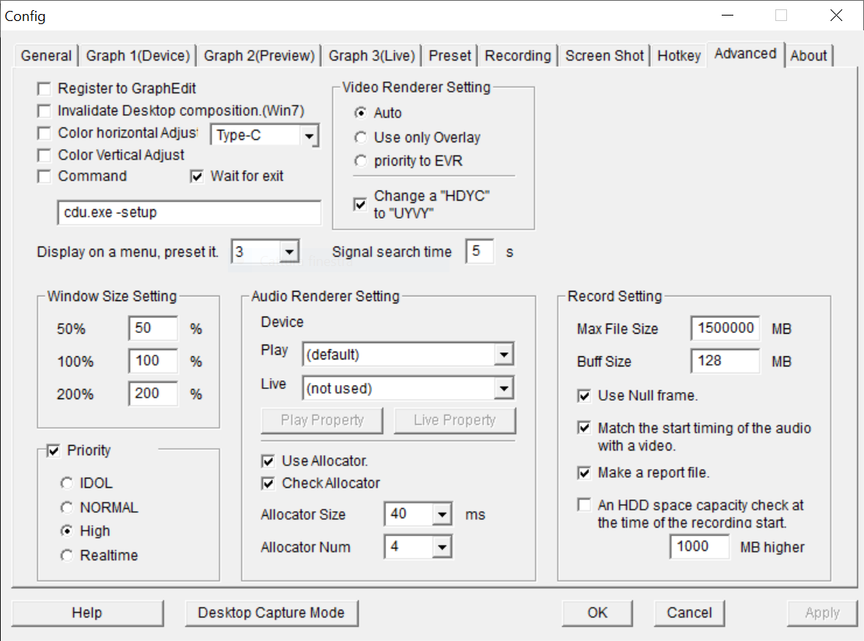Choose the priority to EVR renderer option
The height and width of the screenshot is (641, 864).
pos(360,162)
